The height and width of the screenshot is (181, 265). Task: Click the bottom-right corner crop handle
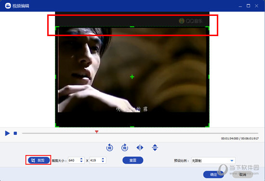pos(208,125)
